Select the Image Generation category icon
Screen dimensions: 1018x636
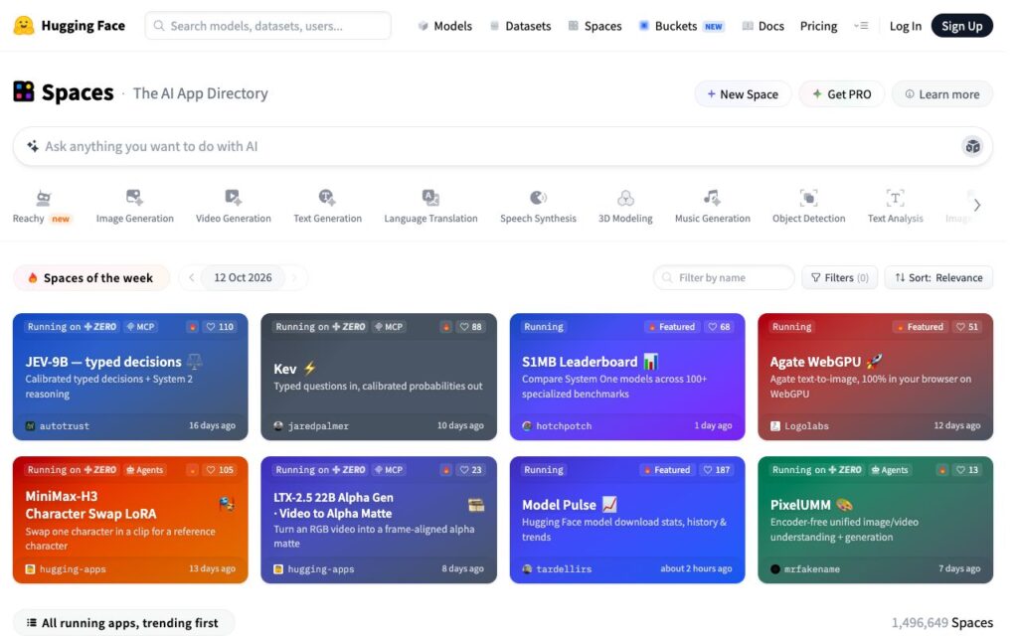134,198
